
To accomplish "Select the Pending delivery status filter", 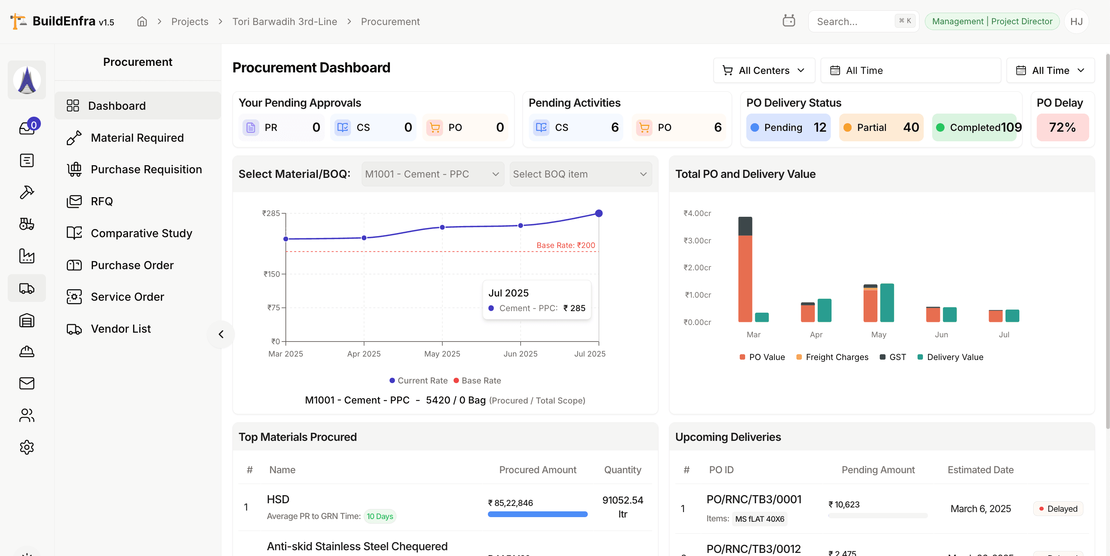I will 788,127.
